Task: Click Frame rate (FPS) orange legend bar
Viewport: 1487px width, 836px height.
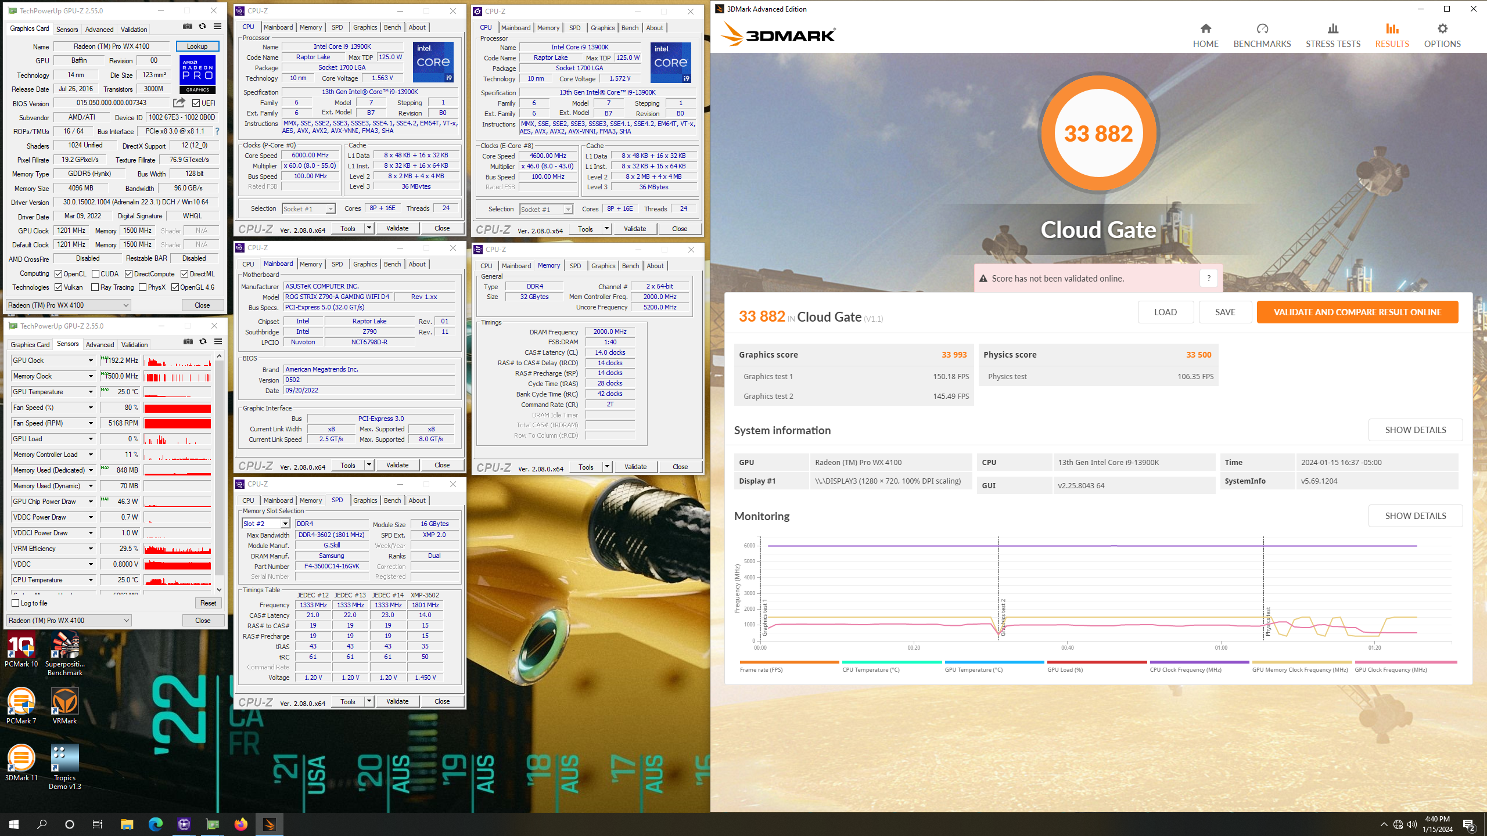Action: pyautogui.click(x=789, y=662)
